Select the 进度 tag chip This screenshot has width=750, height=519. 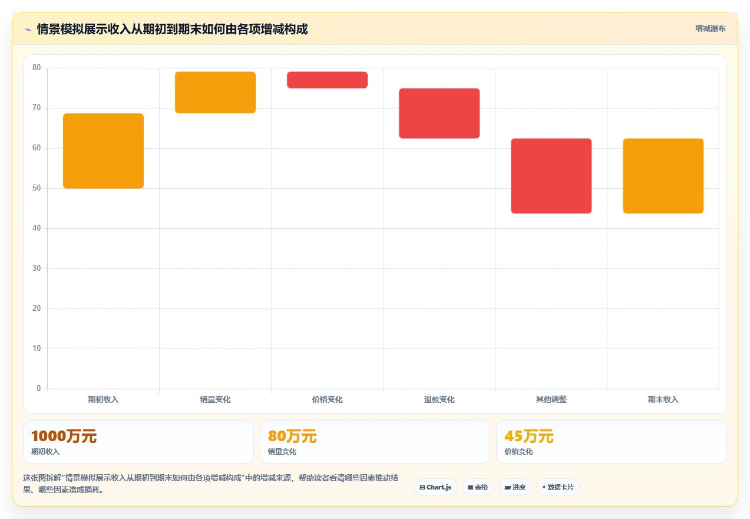click(x=515, y=487)
